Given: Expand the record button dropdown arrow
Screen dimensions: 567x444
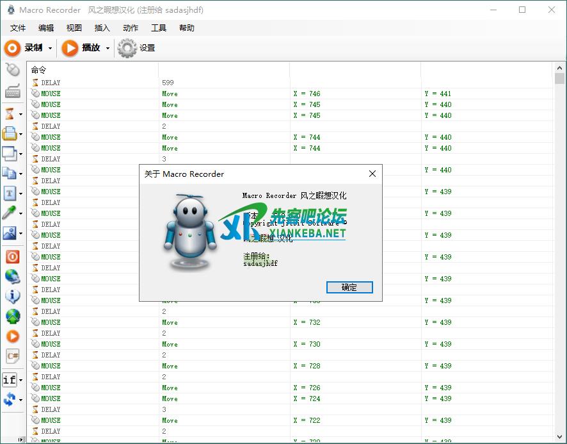Looking at the screenshot, I should click(50, 48).
